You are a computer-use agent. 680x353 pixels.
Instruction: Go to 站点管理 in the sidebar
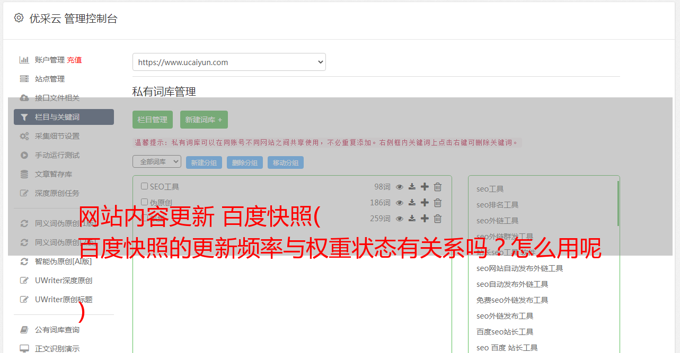coord(50,79)
